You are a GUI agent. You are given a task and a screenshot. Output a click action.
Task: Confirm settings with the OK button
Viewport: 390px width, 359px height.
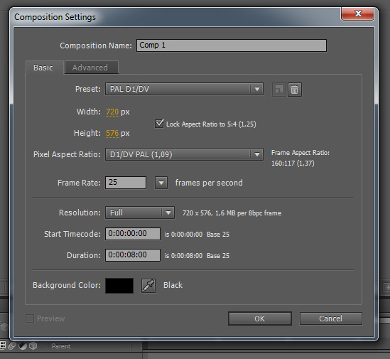[x=260, y=318]
